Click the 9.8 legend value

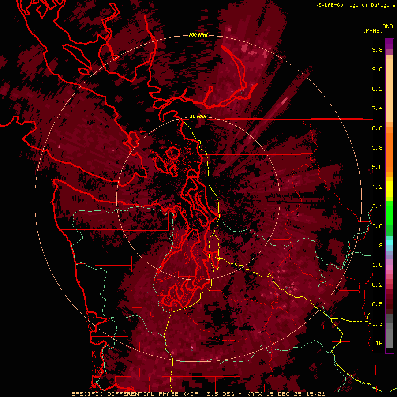[x=377, y=49]
